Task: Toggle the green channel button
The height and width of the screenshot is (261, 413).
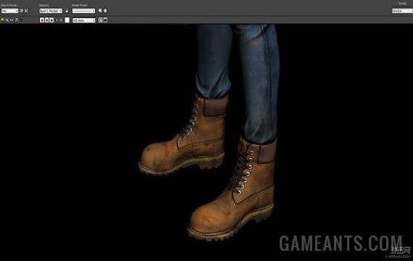Action: coord(47,20)
